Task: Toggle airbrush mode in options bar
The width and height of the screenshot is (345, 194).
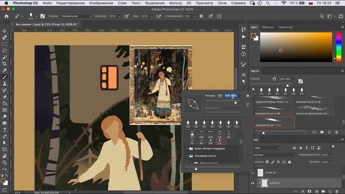Action: [x=158, y=16]
